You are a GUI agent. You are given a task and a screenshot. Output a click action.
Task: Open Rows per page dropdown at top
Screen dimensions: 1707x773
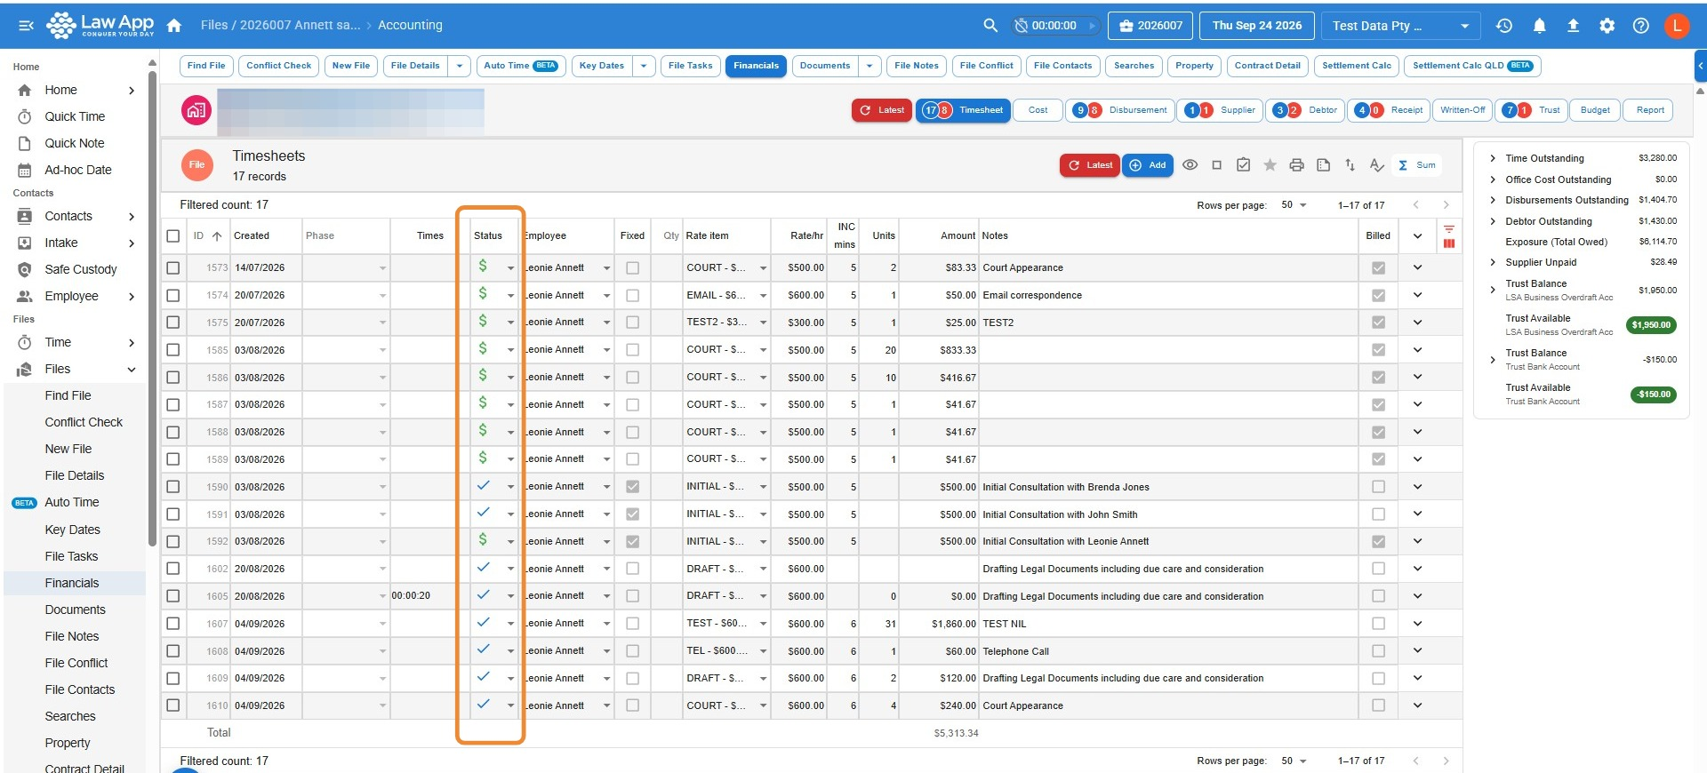point(1294,205)
